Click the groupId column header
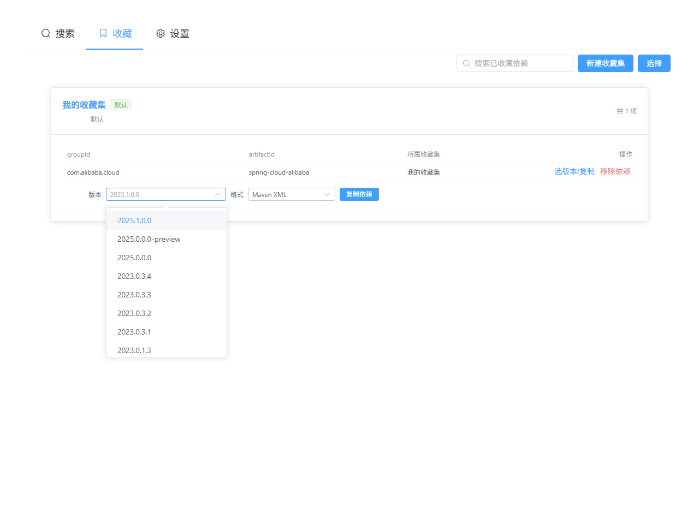Image resolution: width=699 pixels, height=513 pixels. [x=79, y=154]
